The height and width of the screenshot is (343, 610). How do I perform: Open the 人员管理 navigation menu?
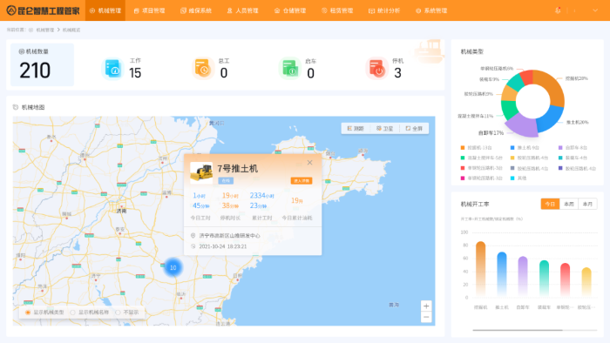click(243, 10)
